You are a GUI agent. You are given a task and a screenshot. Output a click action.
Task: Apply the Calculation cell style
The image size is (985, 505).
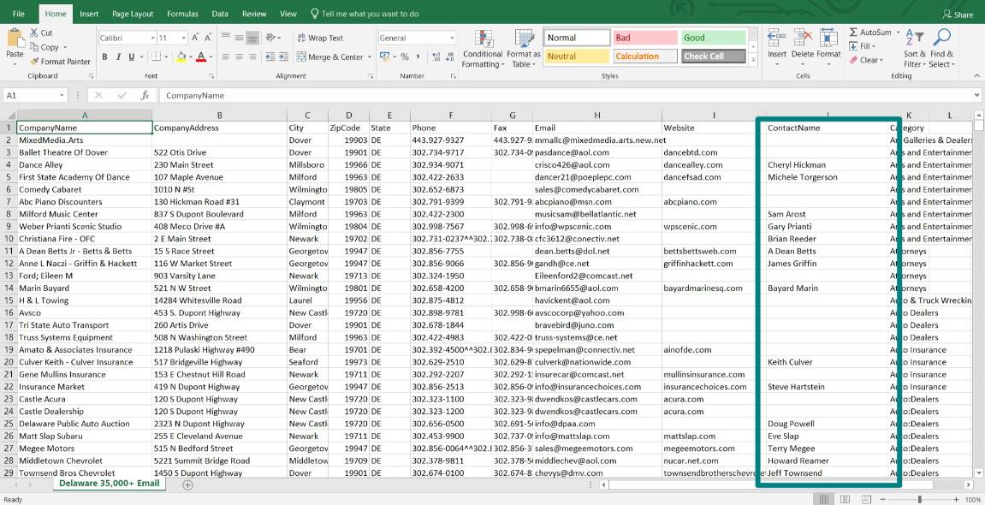point(645,56)
